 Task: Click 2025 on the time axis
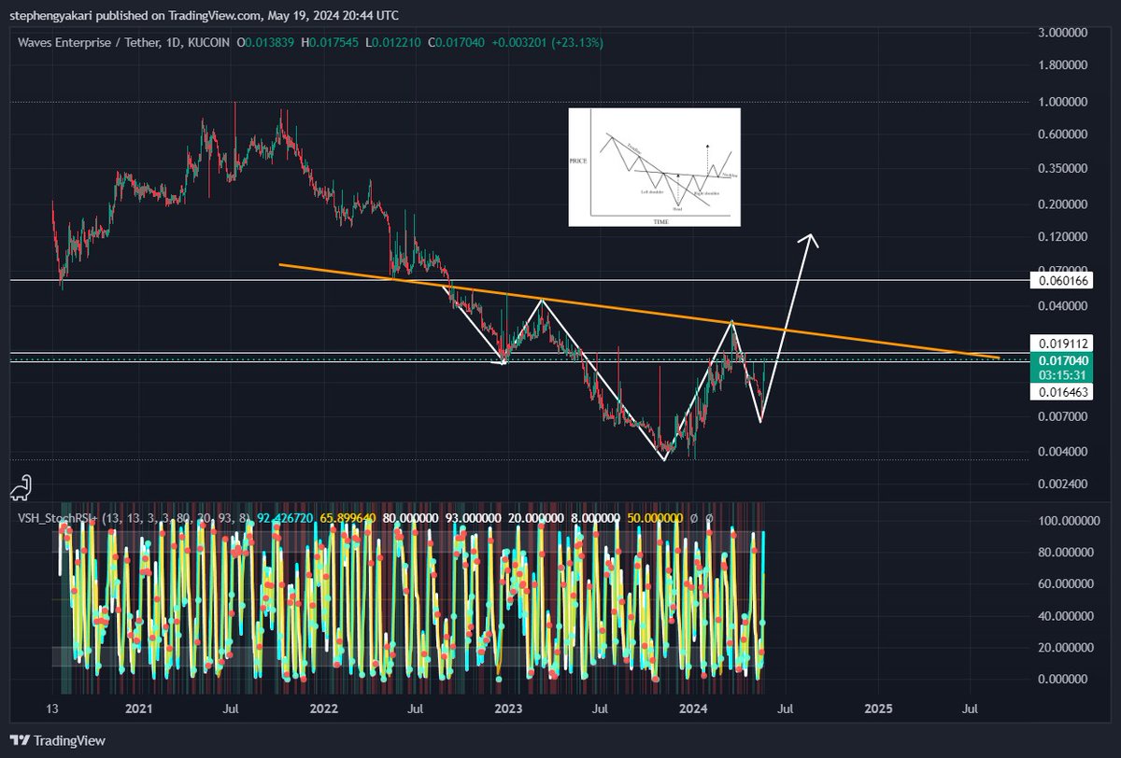coord(877,709)
